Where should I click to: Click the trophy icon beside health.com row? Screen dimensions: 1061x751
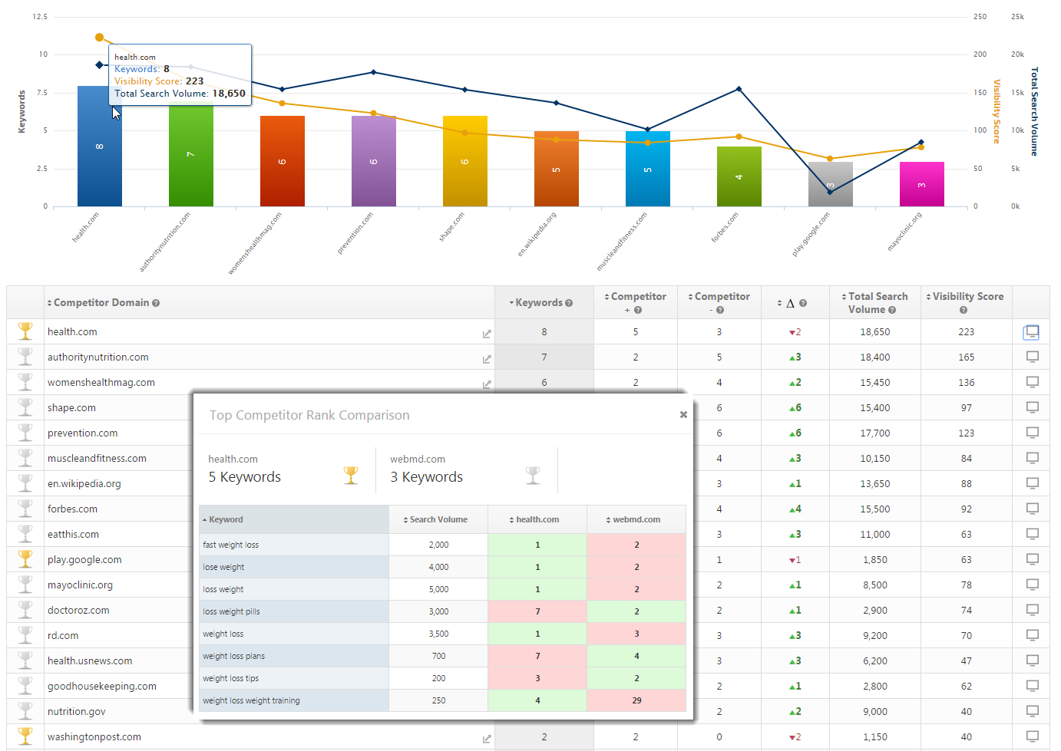point(25,331)
